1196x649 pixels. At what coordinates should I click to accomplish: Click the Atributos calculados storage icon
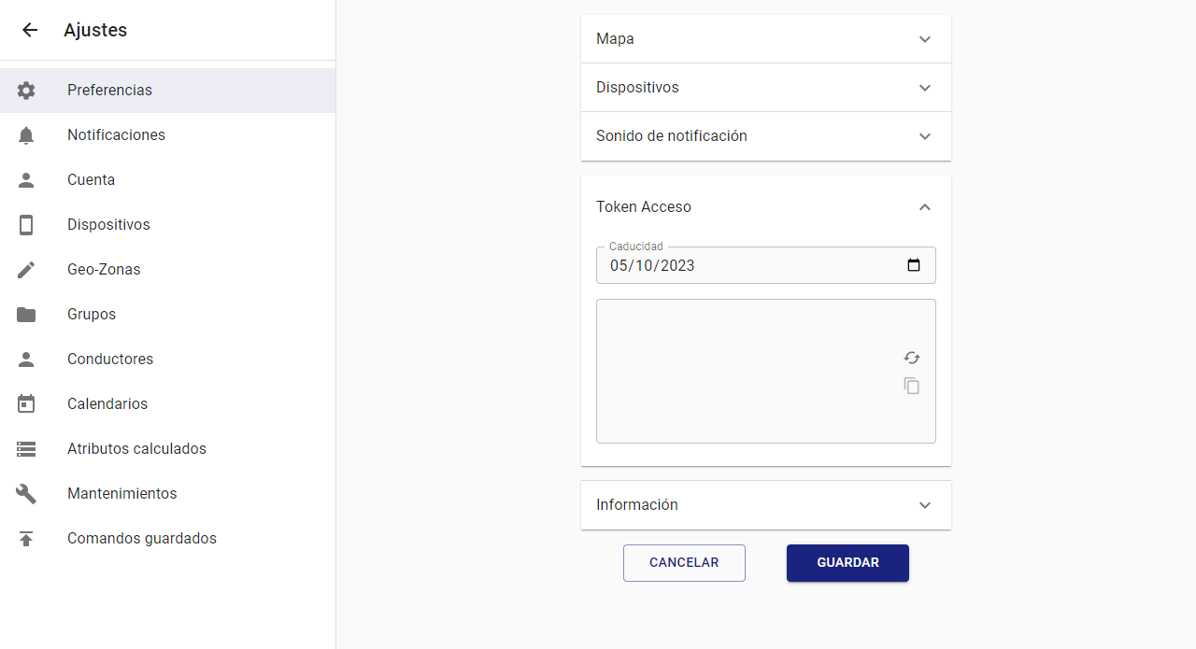pos(26,449)
